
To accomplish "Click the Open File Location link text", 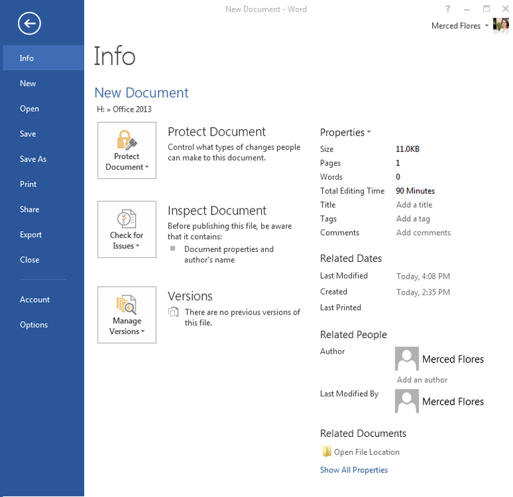I will (367, 452).
